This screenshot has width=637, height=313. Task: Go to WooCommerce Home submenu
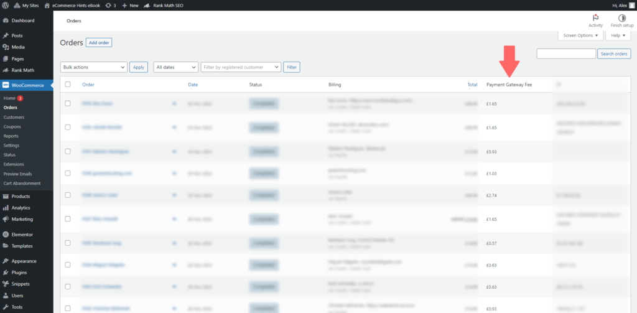pos(9,98)
